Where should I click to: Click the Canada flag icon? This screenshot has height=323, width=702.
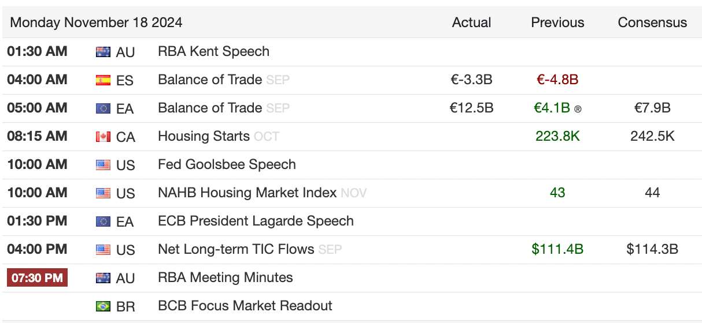103,137
